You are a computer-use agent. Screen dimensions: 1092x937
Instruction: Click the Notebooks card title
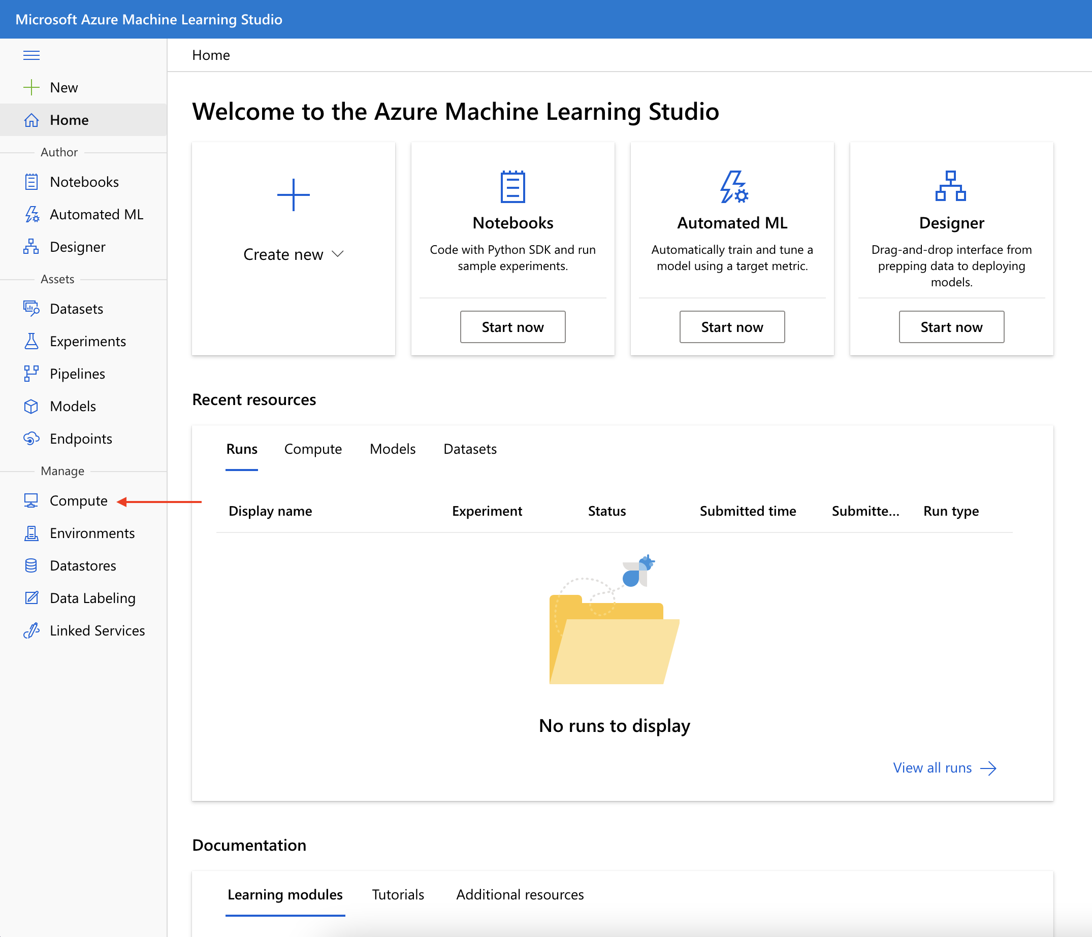[513, 223]
